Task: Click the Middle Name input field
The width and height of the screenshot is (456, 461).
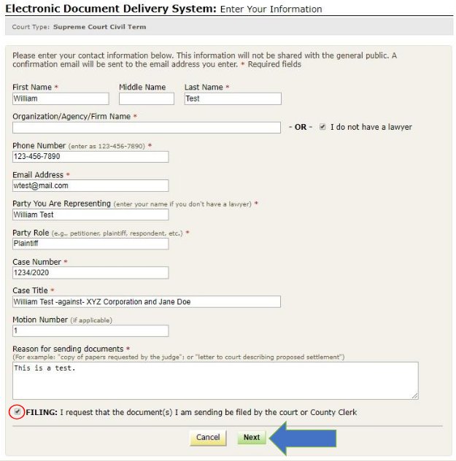Action: (147, 98)
